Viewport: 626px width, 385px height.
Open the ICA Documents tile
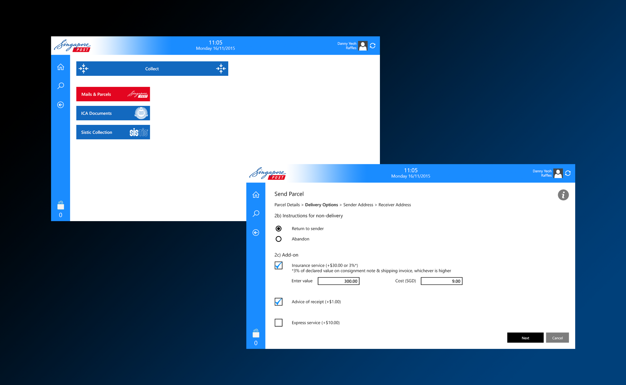[x=113, y=113]
